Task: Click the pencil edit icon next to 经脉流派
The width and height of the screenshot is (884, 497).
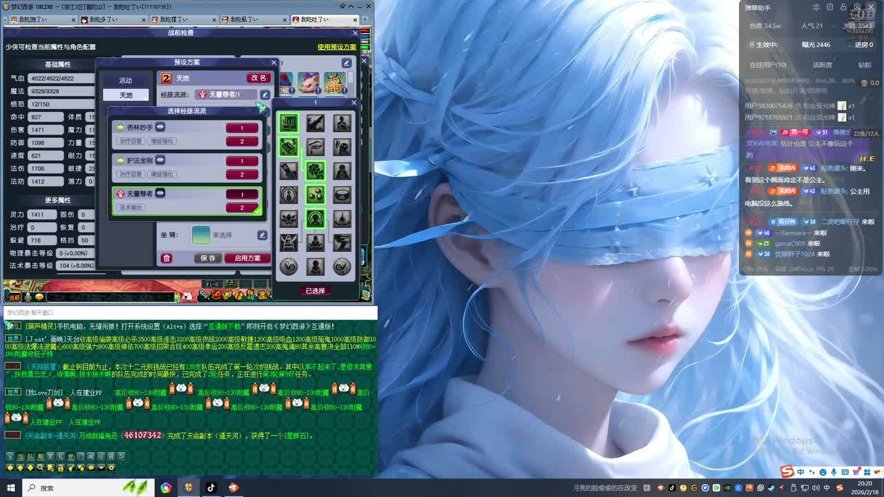Action: pos(265,95)
